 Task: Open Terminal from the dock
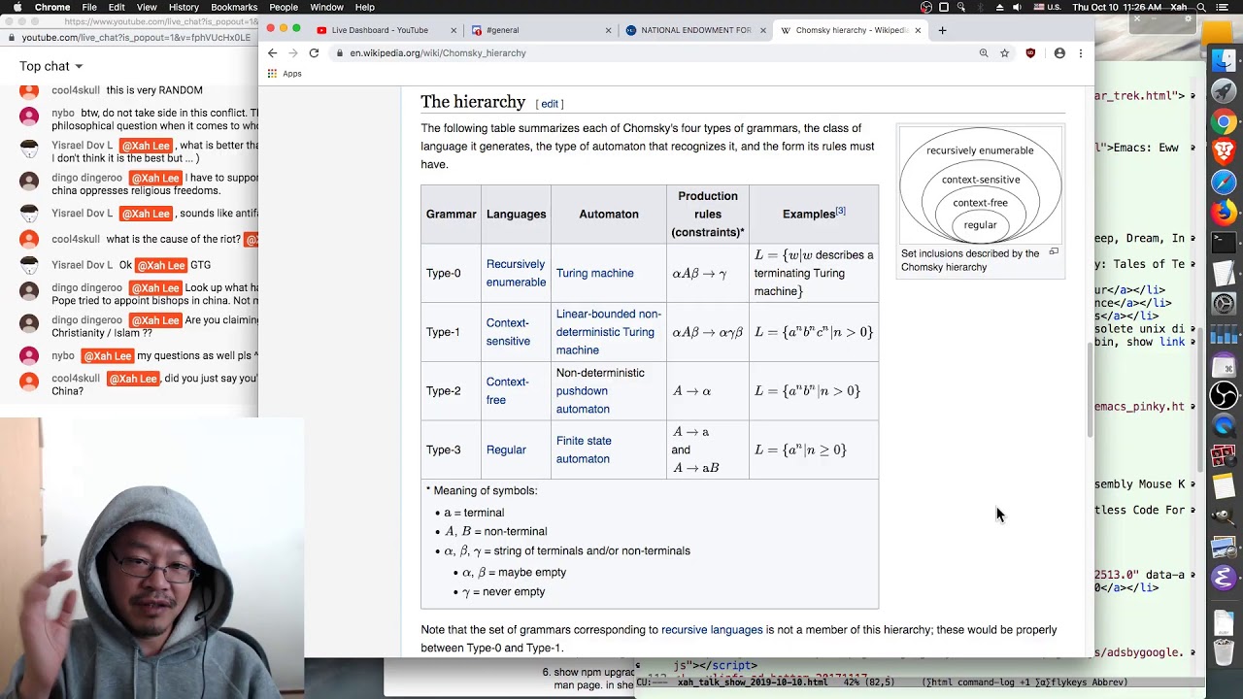pos(1224,243)
